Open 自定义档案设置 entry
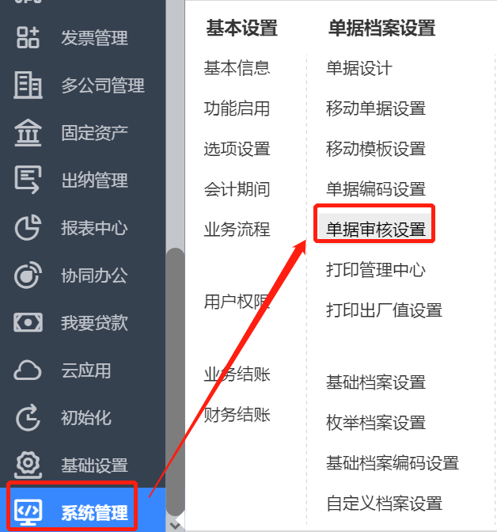The height and width of the screenshot is (532, 497). coord(384,503)
